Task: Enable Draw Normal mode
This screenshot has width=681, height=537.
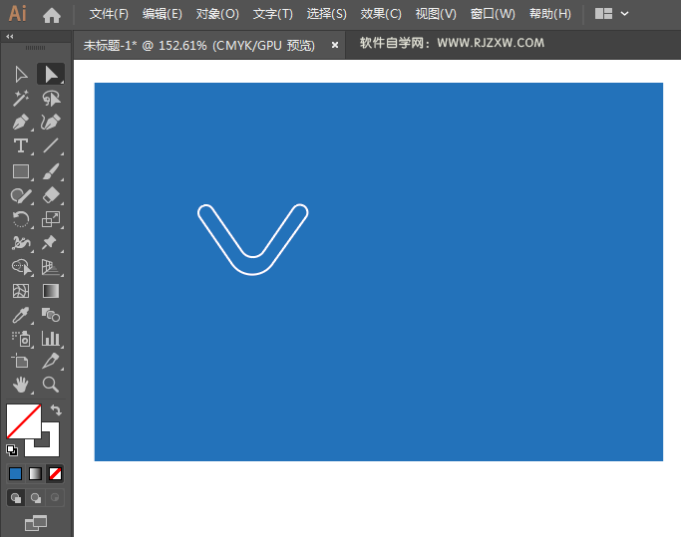Action: (x=16, y=498)
